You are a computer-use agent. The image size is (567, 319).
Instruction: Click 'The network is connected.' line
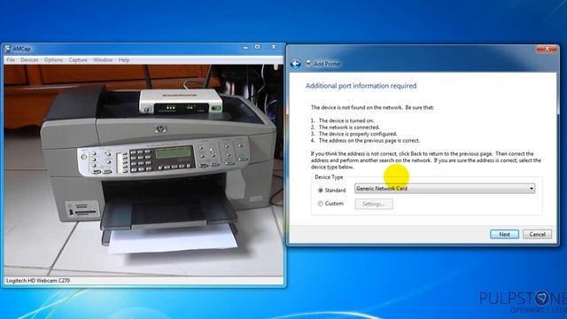349,128
